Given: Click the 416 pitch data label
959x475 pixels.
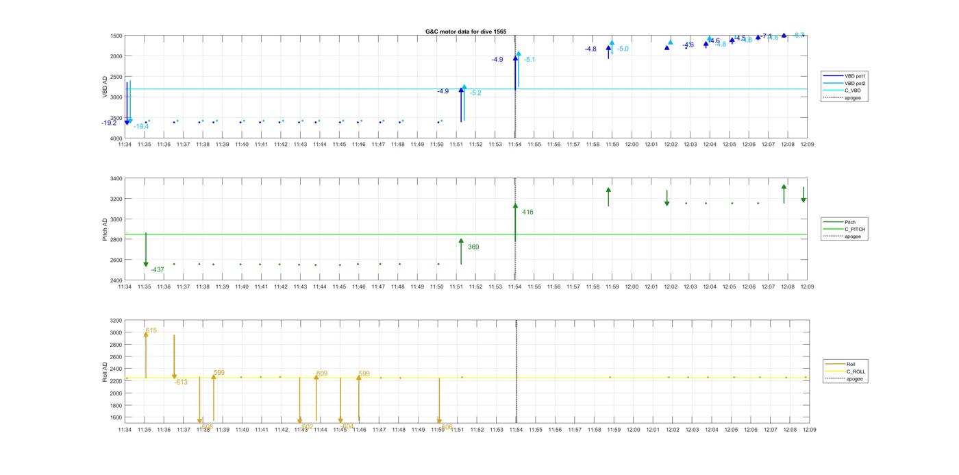Looking at the screenshot, I should (x=527, y=212).
